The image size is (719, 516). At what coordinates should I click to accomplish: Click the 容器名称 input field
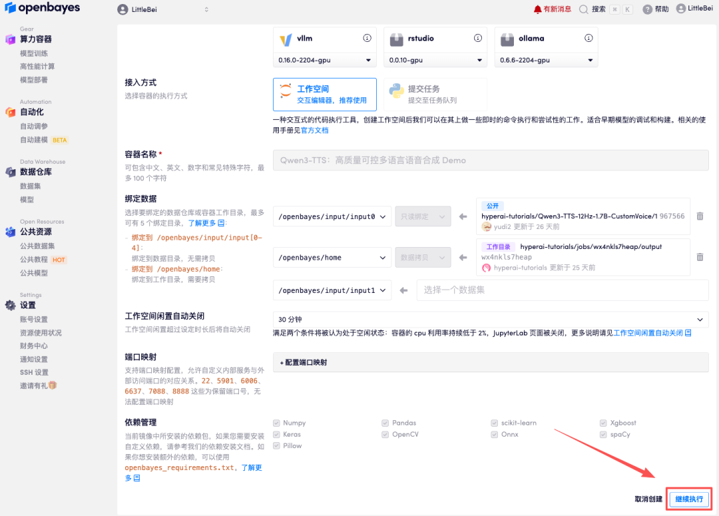tap(491, 160)
